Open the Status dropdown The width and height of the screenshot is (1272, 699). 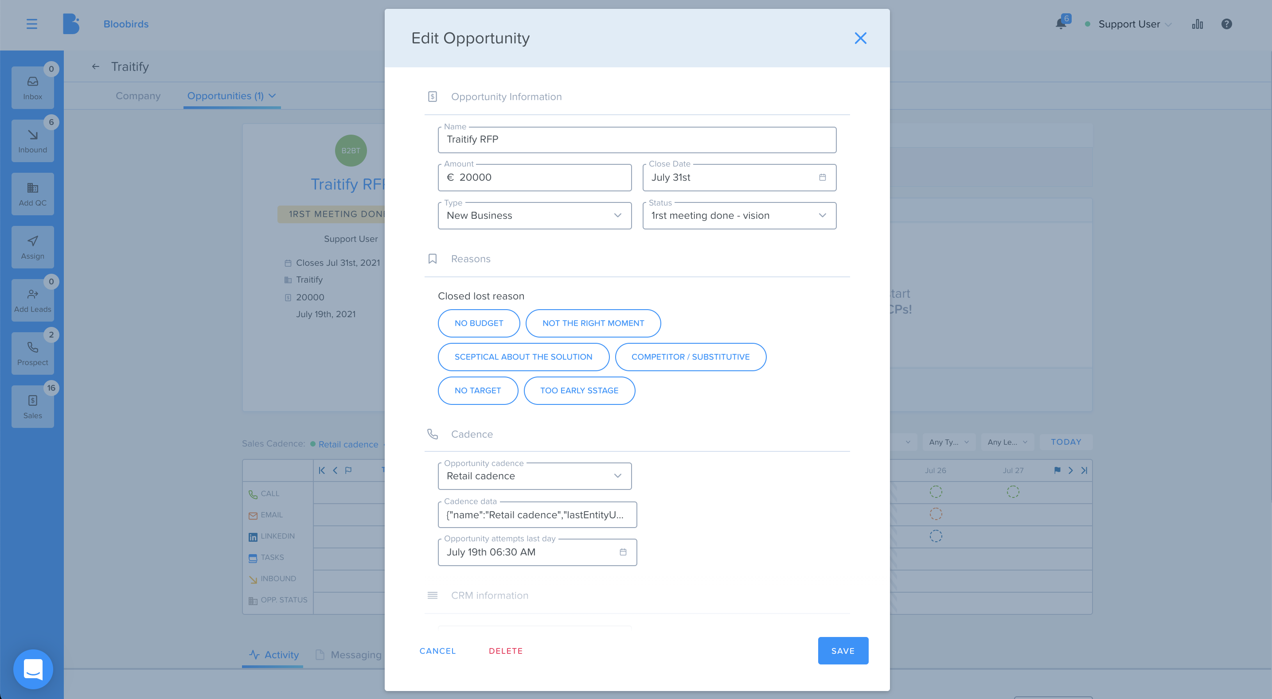coord(739,216)
